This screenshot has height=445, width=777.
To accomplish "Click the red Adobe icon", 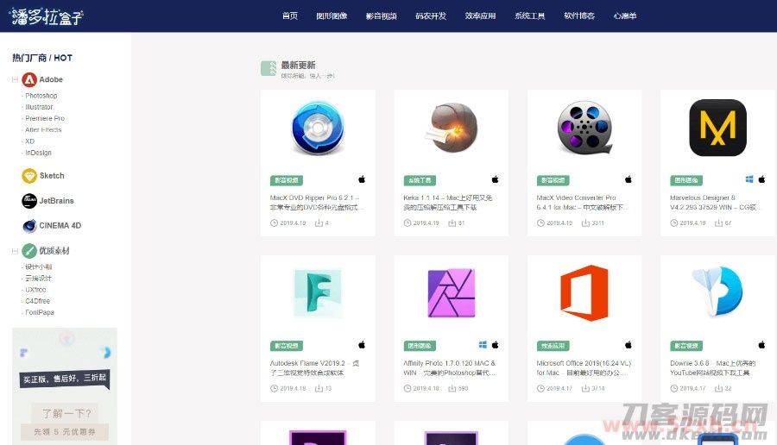I will 29,79.
